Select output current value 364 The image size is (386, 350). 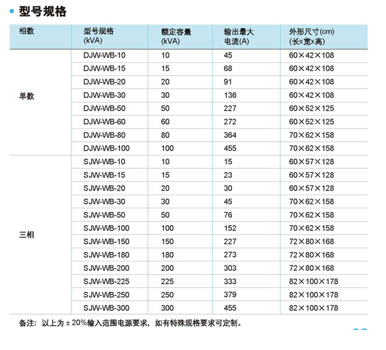pos(230,135)
